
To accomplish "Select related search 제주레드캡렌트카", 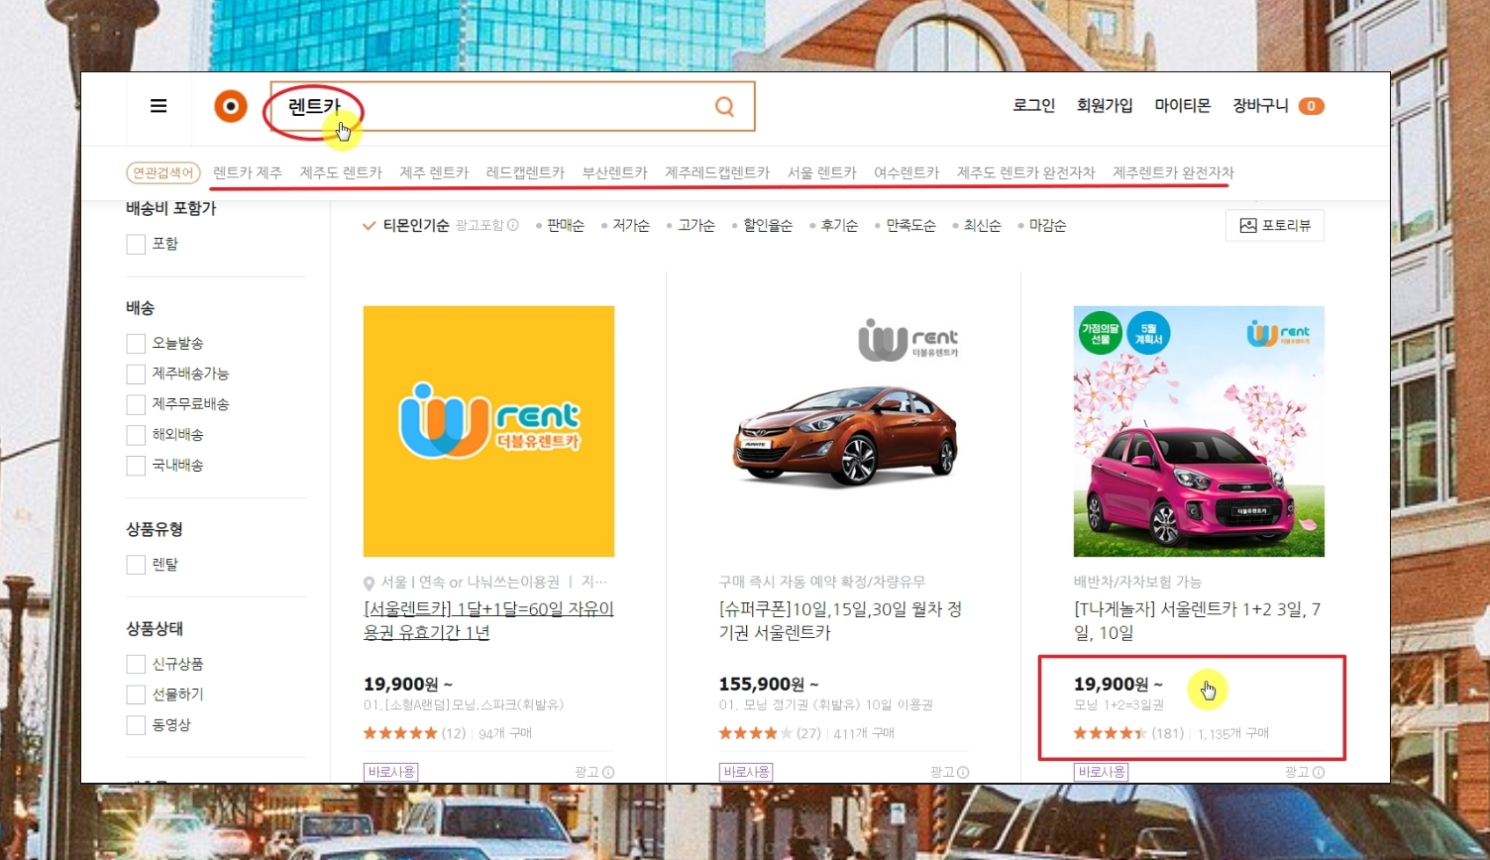I will coord(717,172).
